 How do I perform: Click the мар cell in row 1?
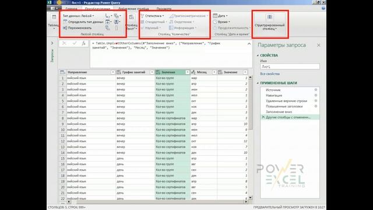coord(203,78)
